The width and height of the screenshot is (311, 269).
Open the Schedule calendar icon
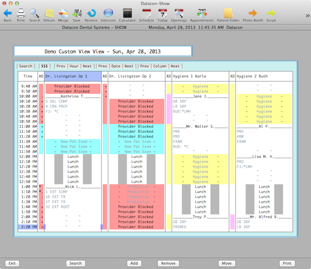pyautogui.click(x=146, y=13)
